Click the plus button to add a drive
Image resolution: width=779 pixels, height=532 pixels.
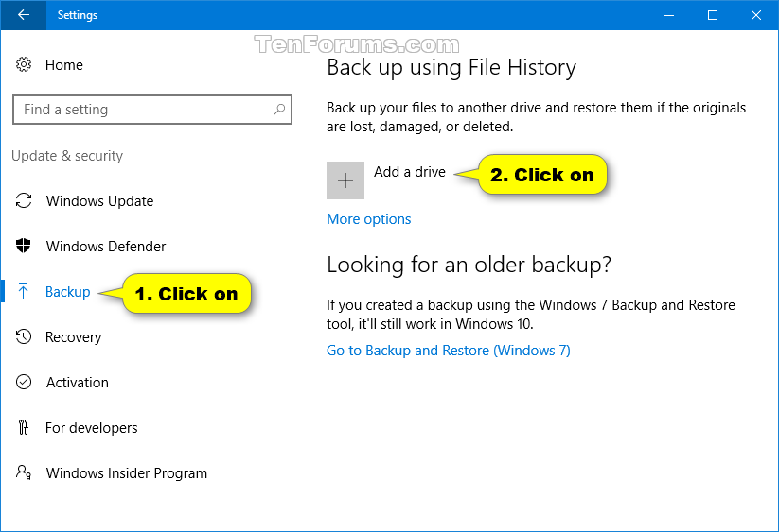tap(345, 180)
